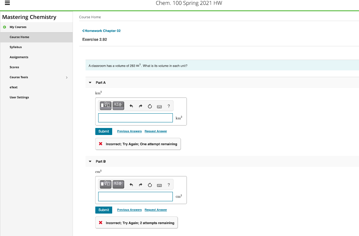Image resolution: width=359 pixels, height=236 pixels.
Task: Focus the Part A km³ input field
Action: [136, 118]
